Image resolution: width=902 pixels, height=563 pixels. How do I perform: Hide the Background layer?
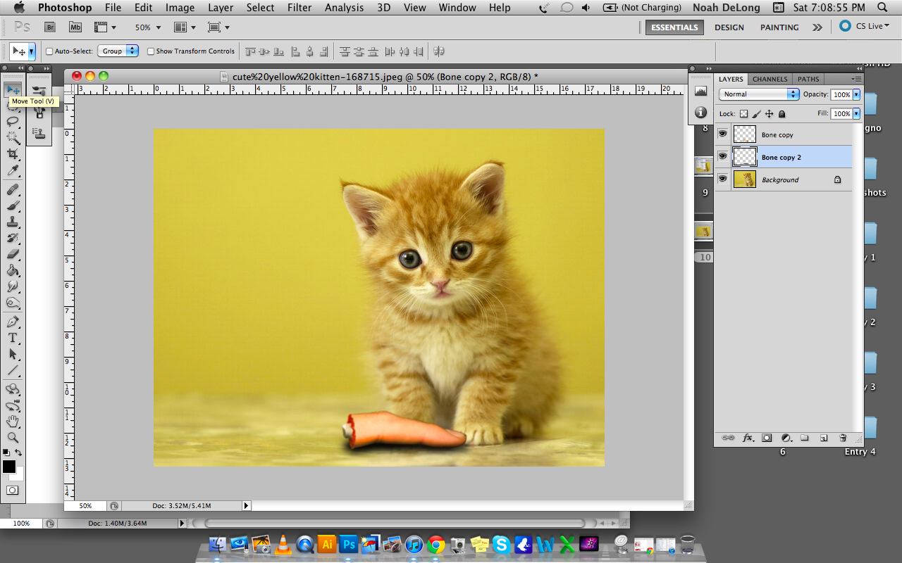point(722,179)
